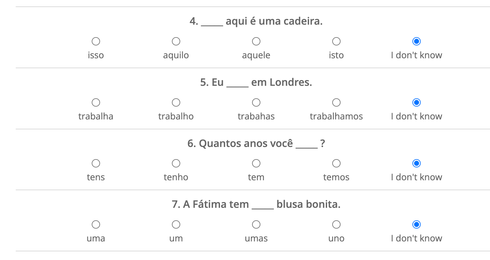Choose 'uma' for the Fátima question
The image size is (490, 260).
96,224
